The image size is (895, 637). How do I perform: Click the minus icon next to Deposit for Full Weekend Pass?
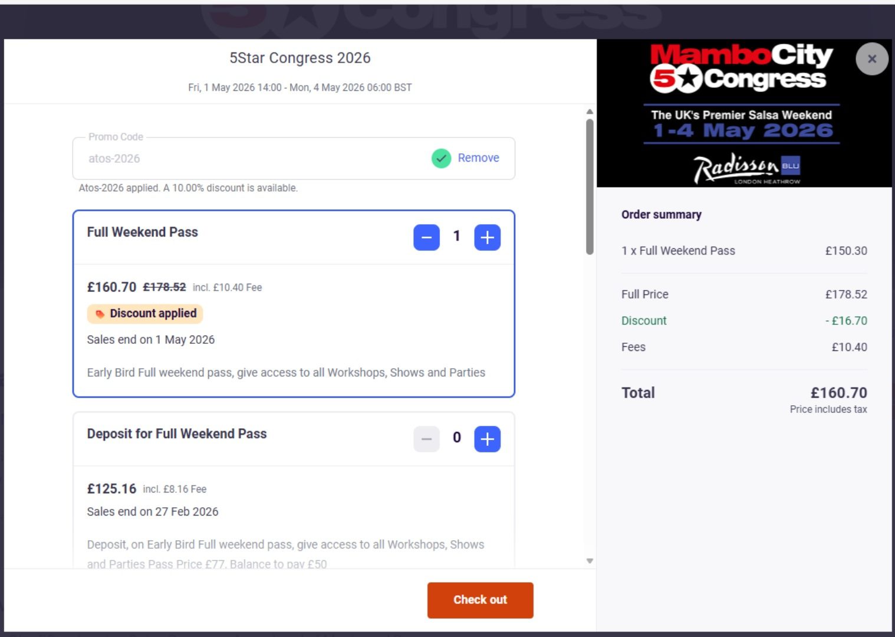(426, 439)
